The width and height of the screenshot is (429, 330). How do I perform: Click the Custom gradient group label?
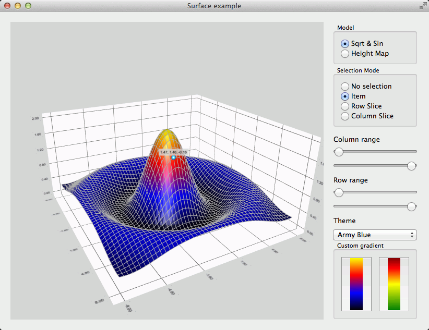click(362, 246)
